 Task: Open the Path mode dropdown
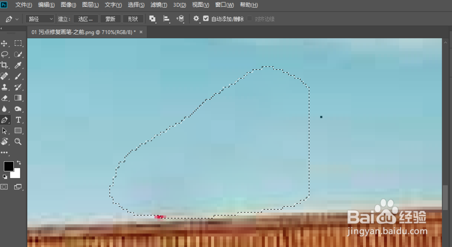point(40,19)
